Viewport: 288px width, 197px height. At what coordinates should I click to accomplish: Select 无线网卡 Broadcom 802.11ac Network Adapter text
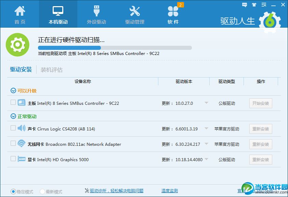tap(74, 144)
